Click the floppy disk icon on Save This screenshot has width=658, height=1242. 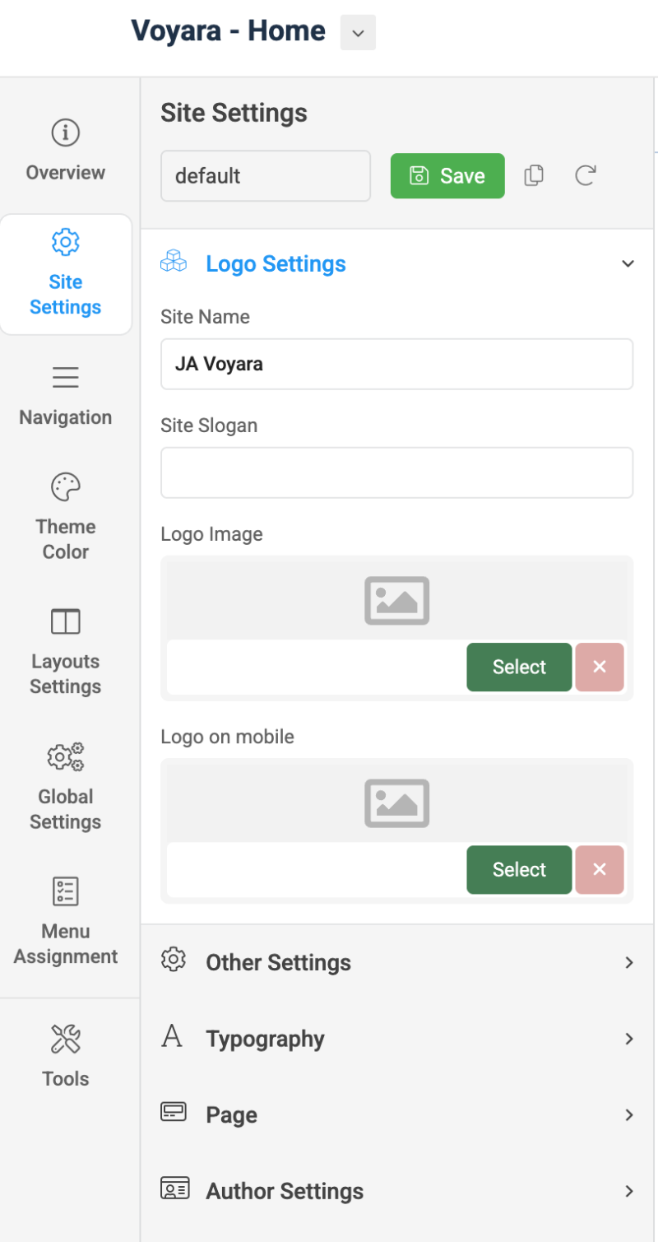419,175
